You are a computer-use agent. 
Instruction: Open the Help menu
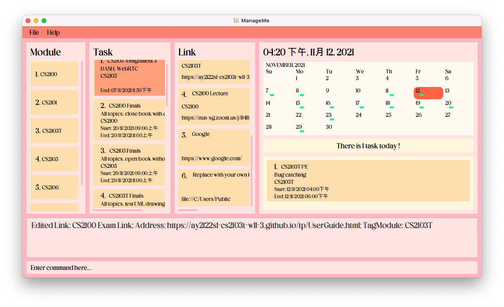[x=53, y=33]
